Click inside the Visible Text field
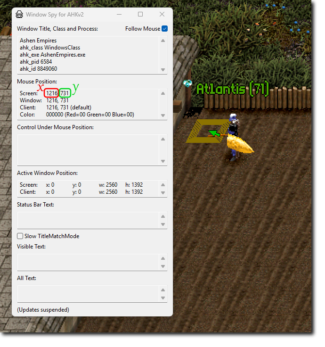Screen dimensions: 325x347 click(x=89, y=262)
